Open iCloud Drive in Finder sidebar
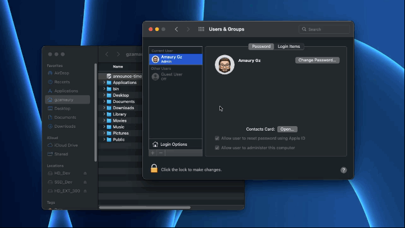 tap(67, 145)
